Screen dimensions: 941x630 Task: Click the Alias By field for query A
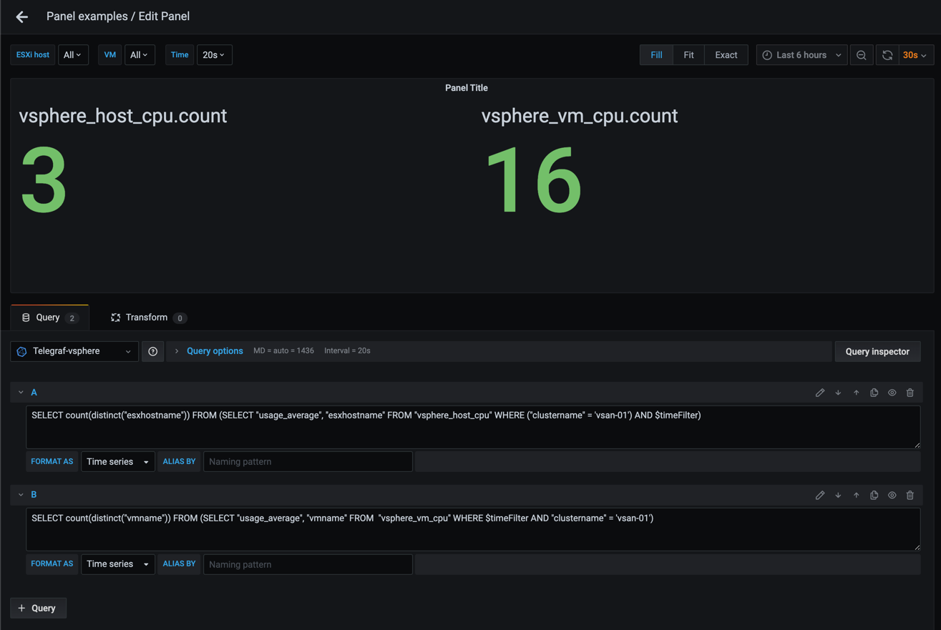308,462
